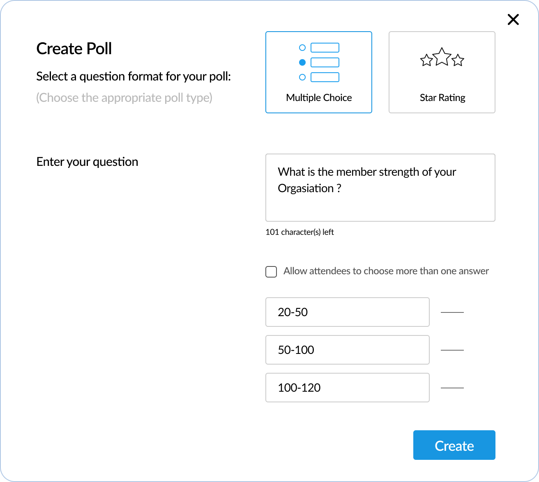Click the 'Select a question format' text
Screen dimensions: 539x482
[134, 76]
